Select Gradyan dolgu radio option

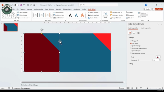tap(131, 46)
